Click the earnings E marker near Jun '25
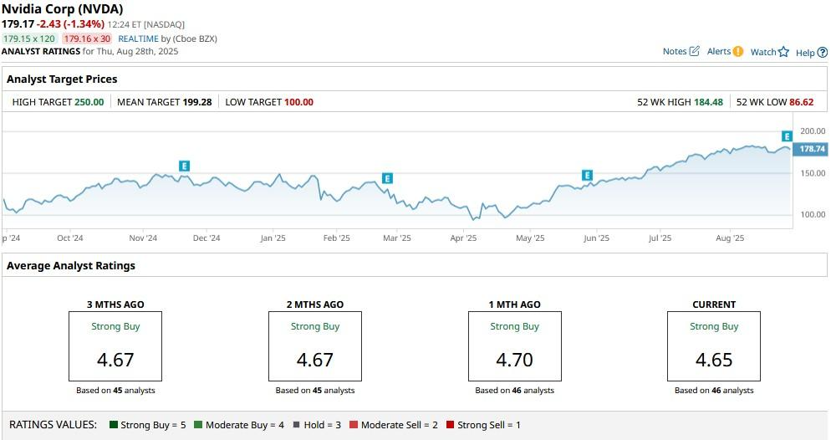This screenshot has height=440, width=831. tap(587, 175)
